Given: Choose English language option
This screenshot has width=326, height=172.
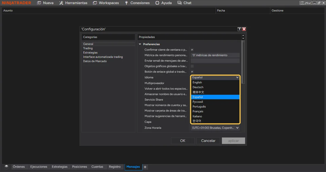Looking at the screenshot, I should (x=215, y=83).
